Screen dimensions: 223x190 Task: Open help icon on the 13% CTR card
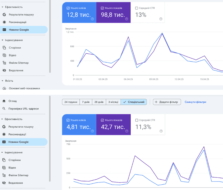161,19
